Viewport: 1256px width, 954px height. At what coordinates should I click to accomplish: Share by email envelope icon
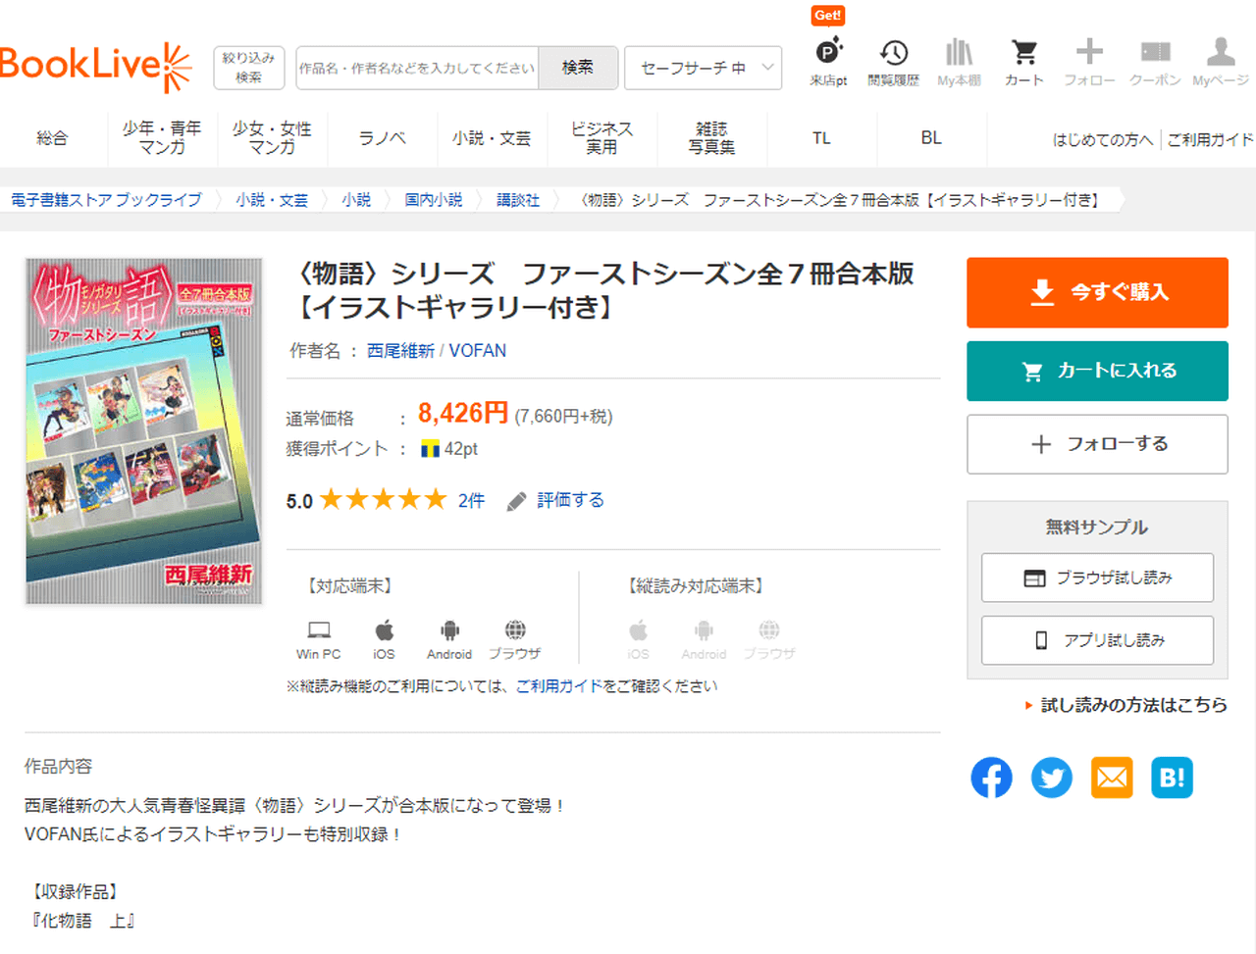point(1112,778)
